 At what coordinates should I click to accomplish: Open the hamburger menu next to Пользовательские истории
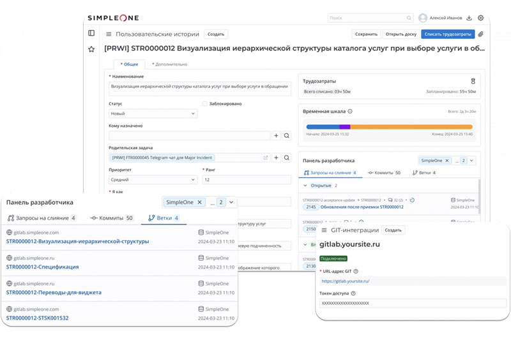click(109, 34)
